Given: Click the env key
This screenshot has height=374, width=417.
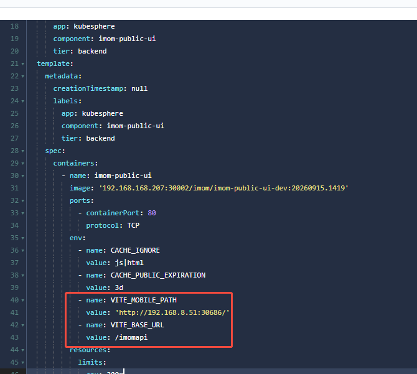Looking at the screenshot, I should (x=76, y=238).
